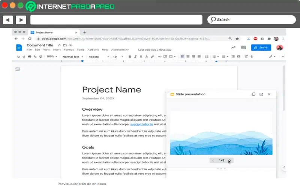Show the document outline icon
Viewport: 300px width, 187px height.
tap(18, 69)
